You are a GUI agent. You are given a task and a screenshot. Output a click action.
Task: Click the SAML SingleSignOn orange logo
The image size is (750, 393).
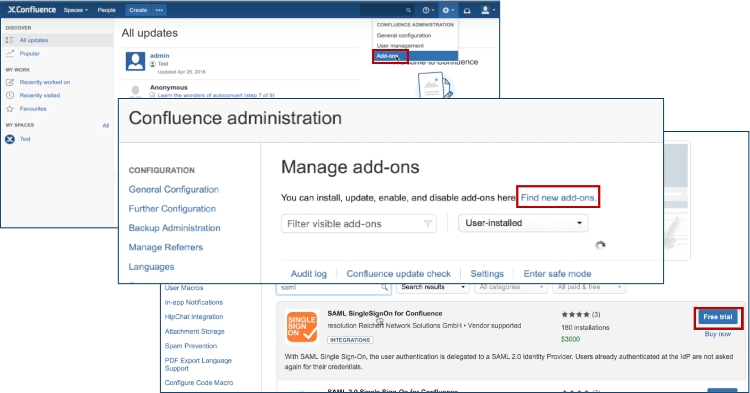point(302,327)
